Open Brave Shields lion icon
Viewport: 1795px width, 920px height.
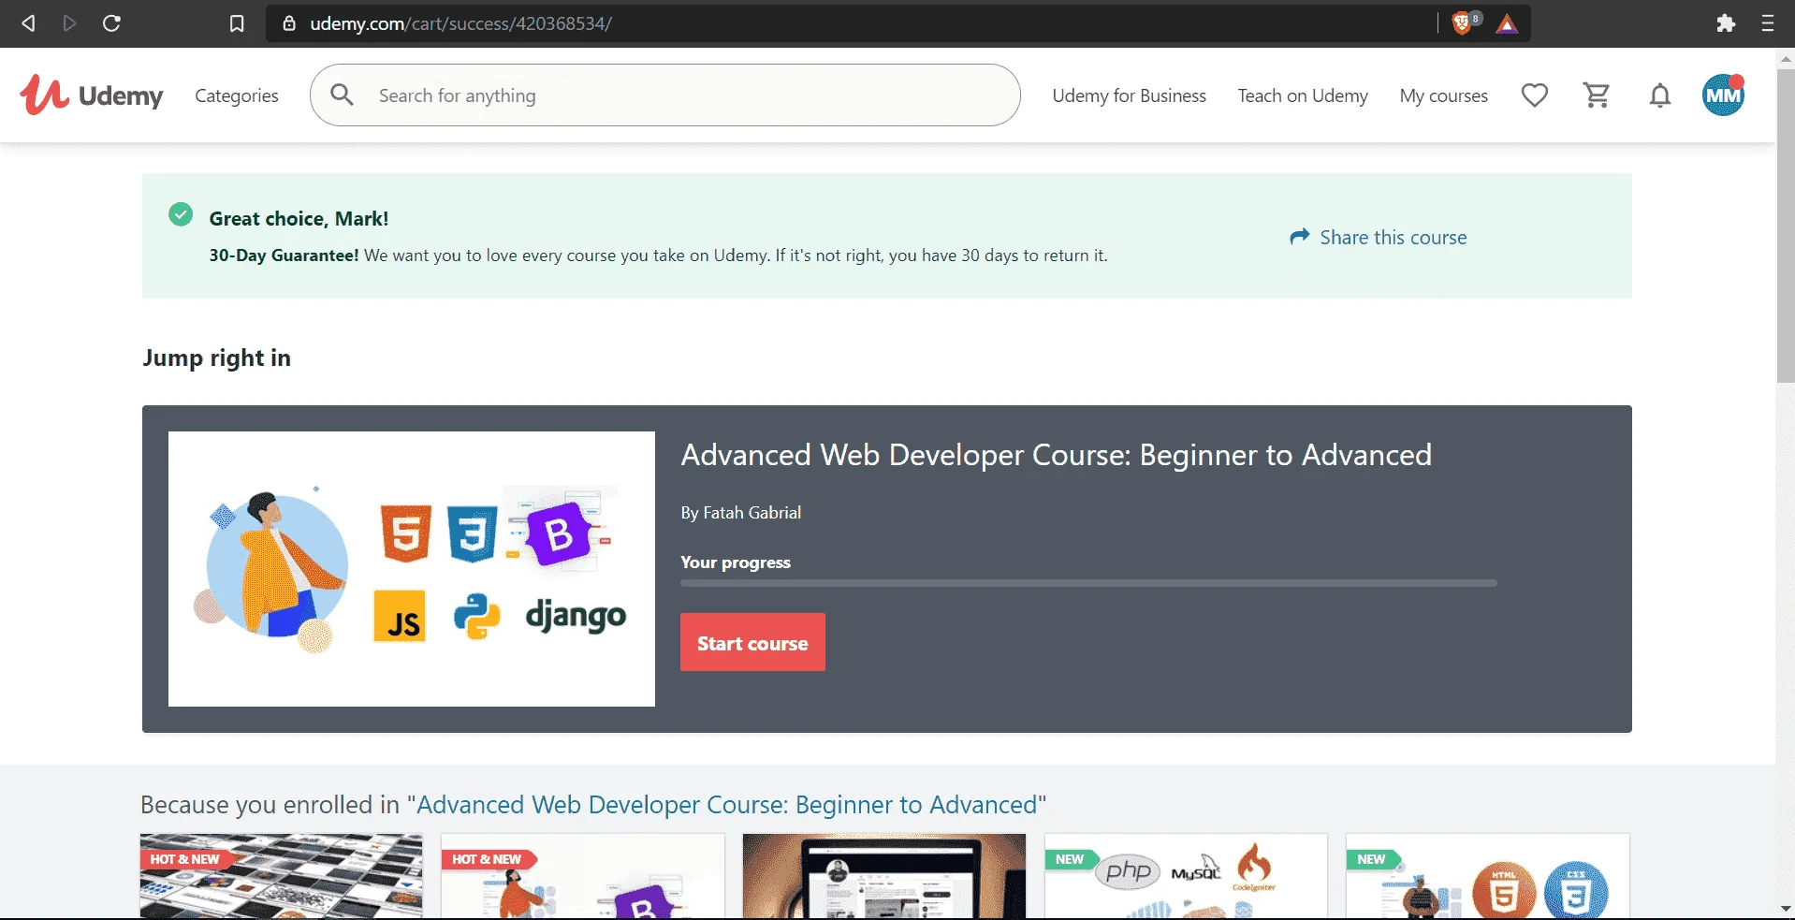coord(1463,23)
